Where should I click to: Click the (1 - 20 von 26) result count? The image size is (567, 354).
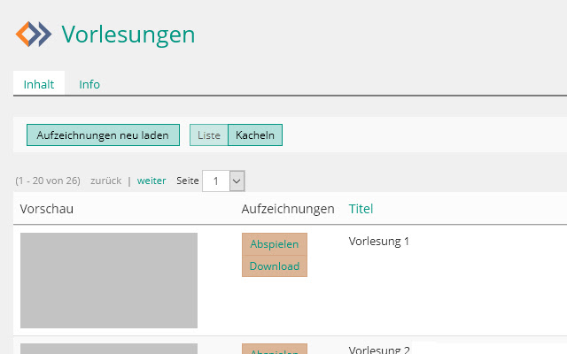(x=48, y=181)
